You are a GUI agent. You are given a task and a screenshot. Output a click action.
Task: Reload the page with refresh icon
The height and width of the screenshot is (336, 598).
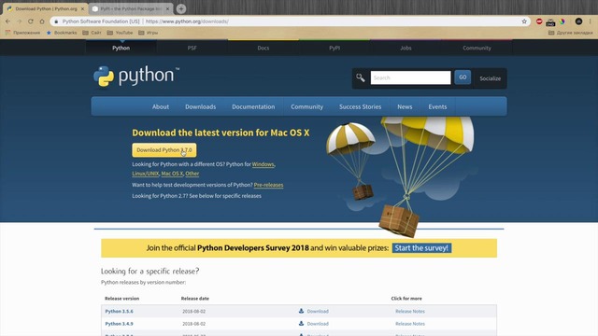click(x=31, y=21)
